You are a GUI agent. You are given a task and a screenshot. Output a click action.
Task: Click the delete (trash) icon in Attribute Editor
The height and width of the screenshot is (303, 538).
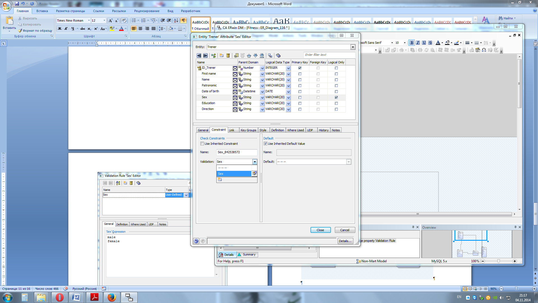pos(228,56)
